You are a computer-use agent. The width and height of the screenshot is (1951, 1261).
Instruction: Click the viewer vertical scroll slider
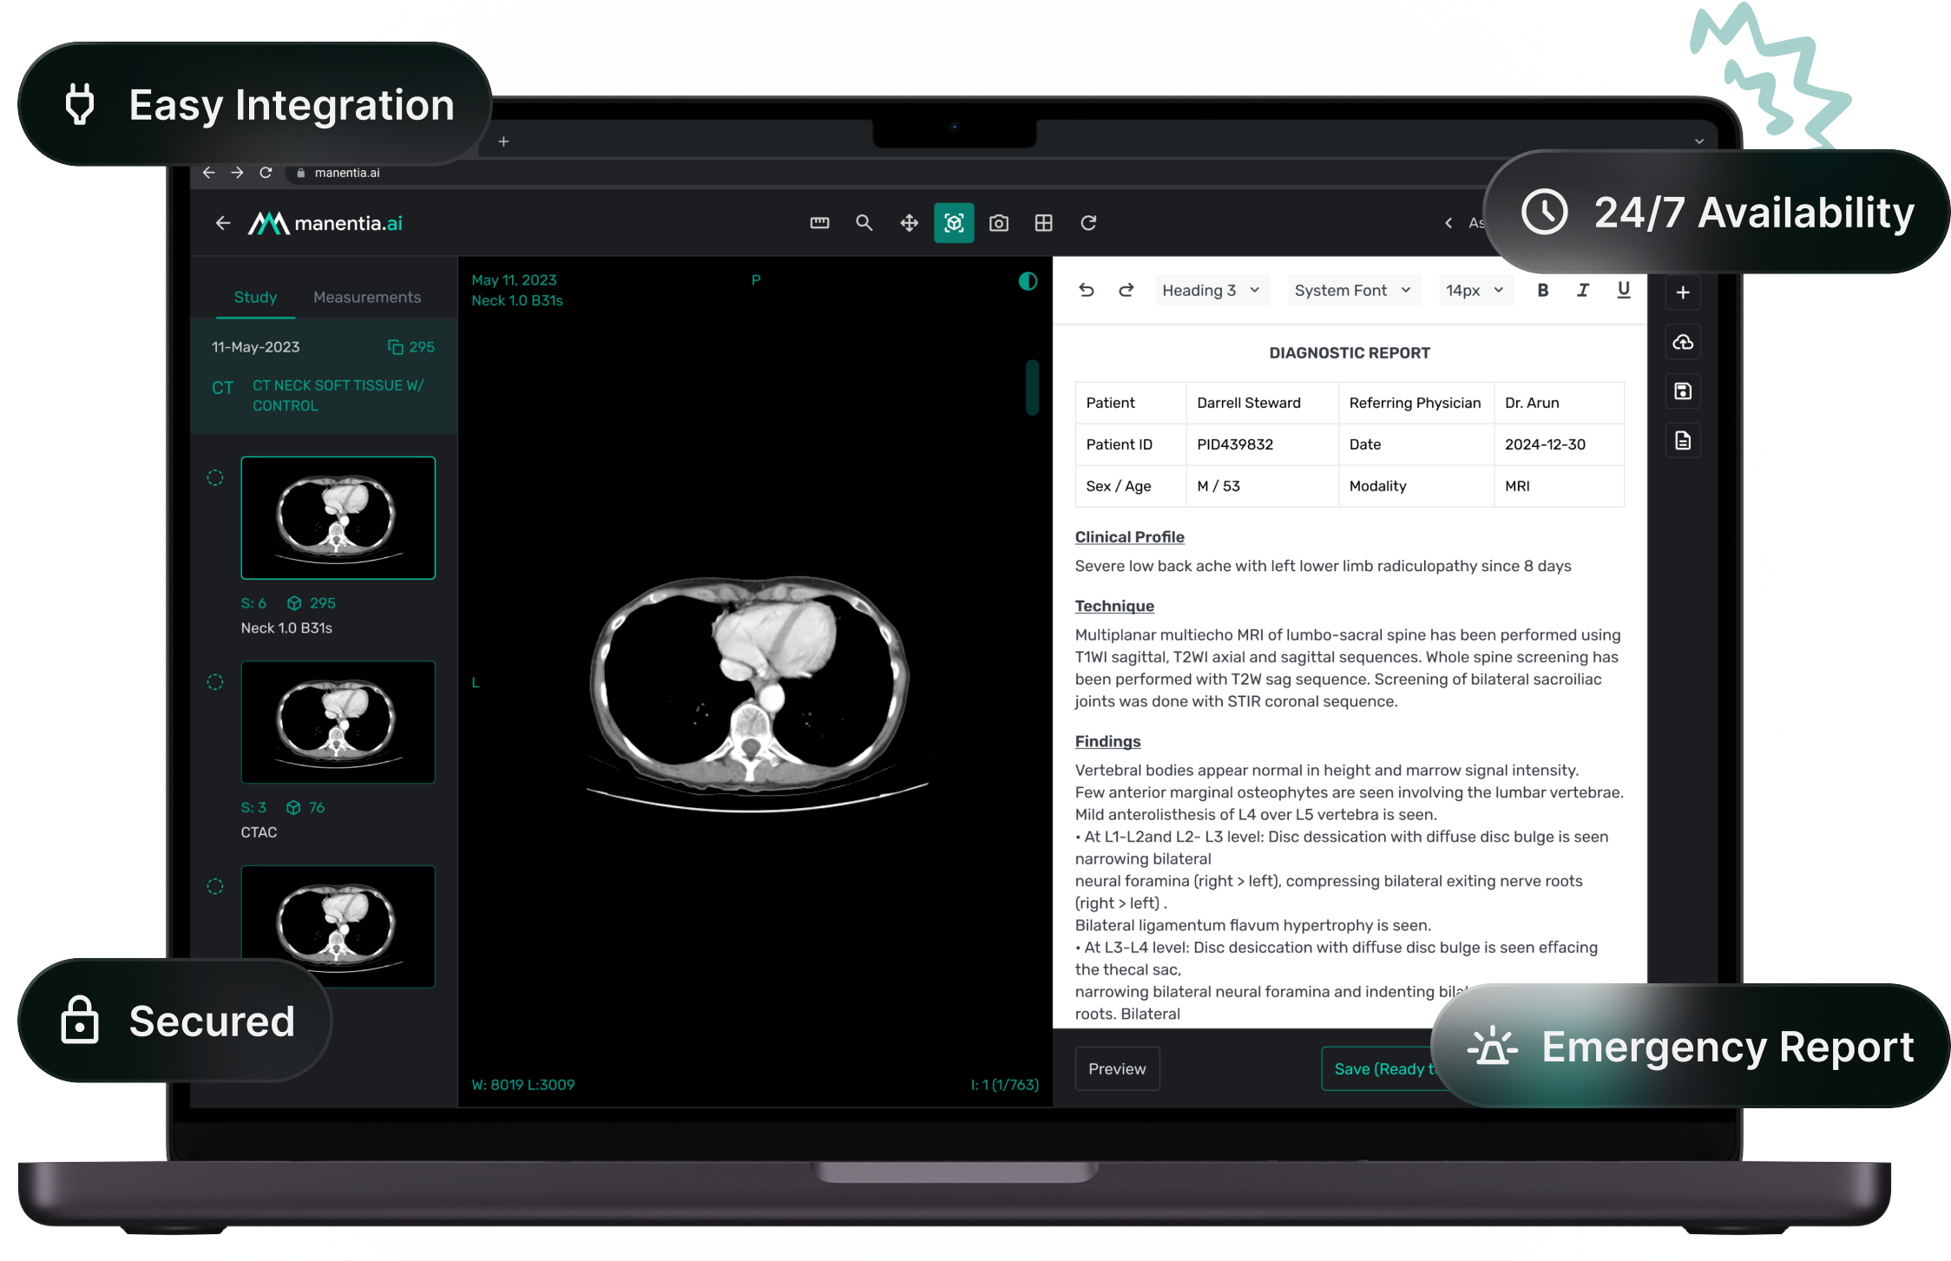coord(1032,387)
